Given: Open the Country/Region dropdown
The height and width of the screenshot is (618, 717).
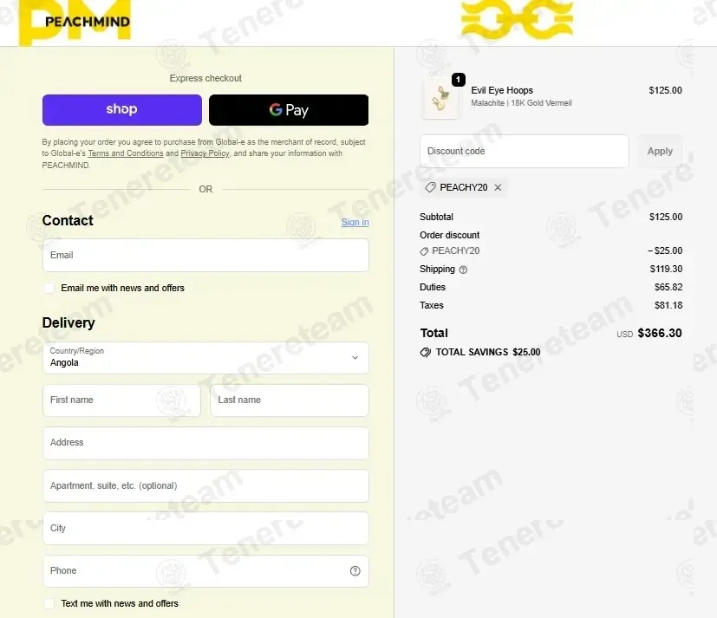Looking at the screenshot, I should [205, 357].
